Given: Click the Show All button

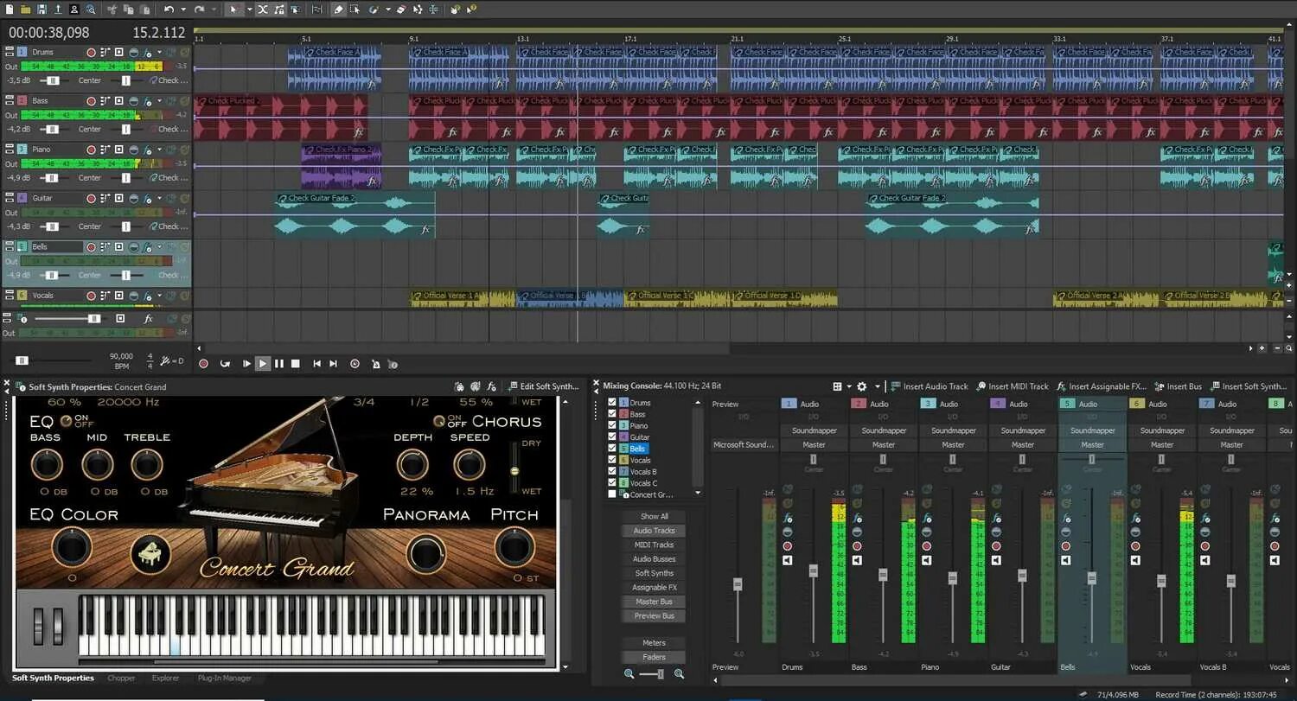Looking at the screenshot, I should pyautogui.click(x=654, y=516).
